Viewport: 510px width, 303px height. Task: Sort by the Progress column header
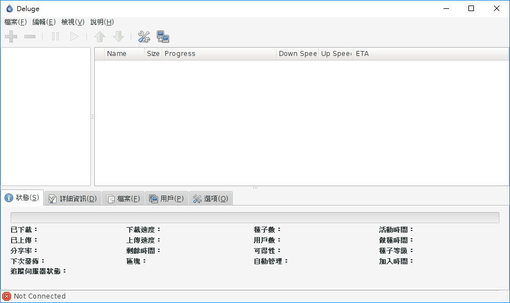[x=219, y=54]
